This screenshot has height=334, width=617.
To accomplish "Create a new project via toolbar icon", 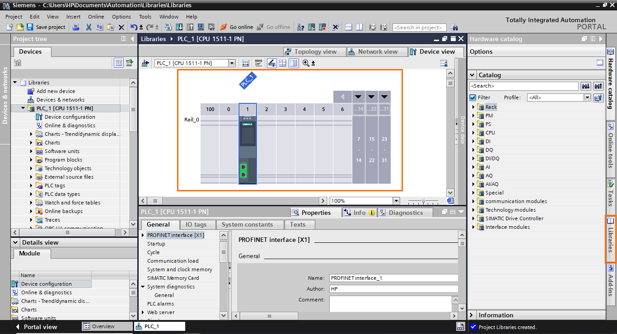I will (x=10, y=27).
